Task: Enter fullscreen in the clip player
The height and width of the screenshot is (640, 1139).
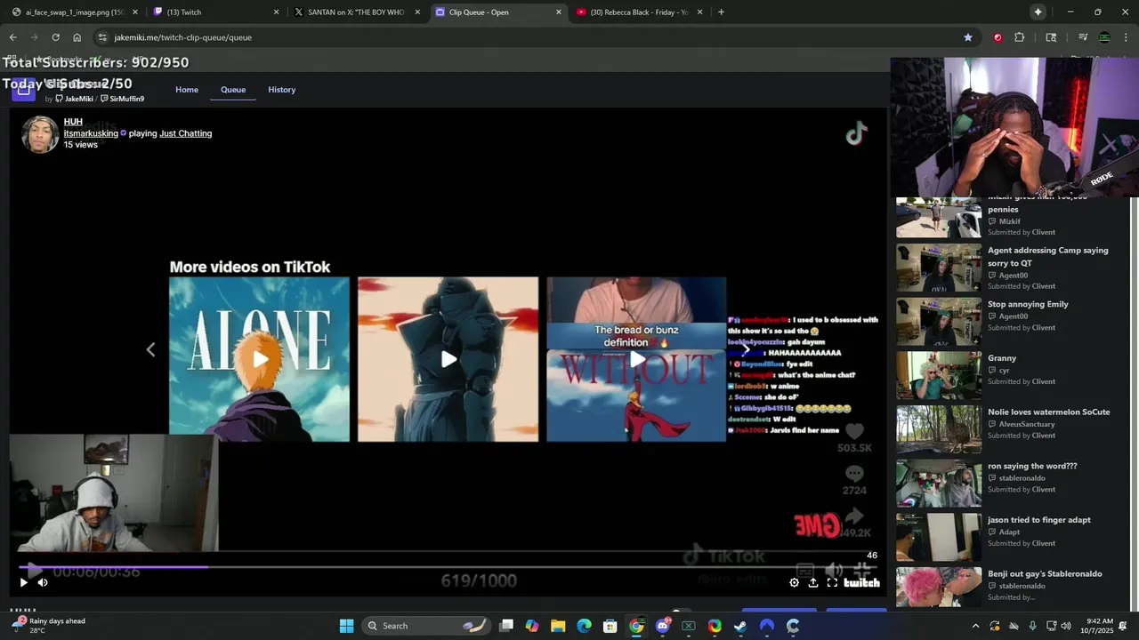Action: (832, 583)
